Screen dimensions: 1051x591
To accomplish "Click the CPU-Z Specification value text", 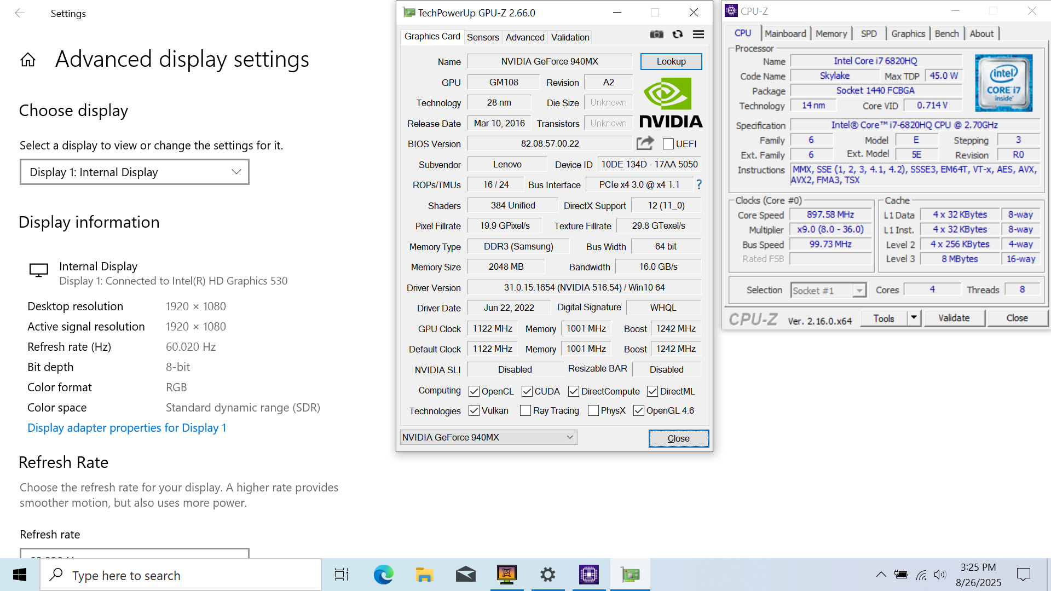I will point(914,125).
